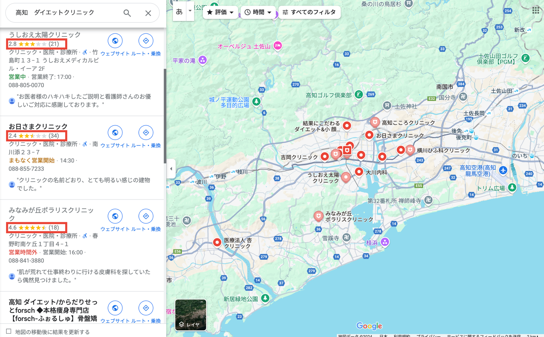This screenshot has height=337, width=544.
Task: Open the 時間 hours filter dropdown
Action: (258, 12)
